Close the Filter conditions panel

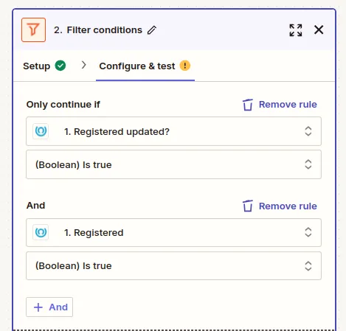[319, 30]
